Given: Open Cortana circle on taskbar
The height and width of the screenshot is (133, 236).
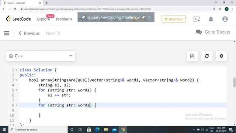Looking at the screenshot, I should click(x=72, y=130).
